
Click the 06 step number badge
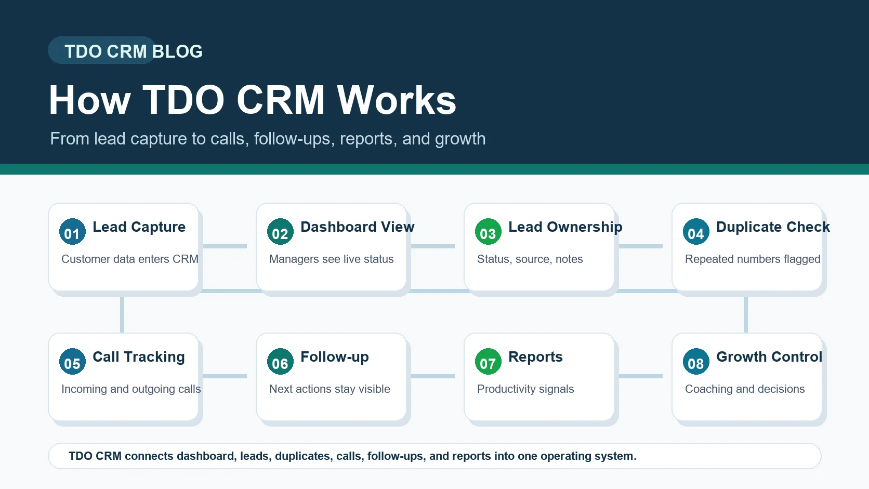point(280,362)
